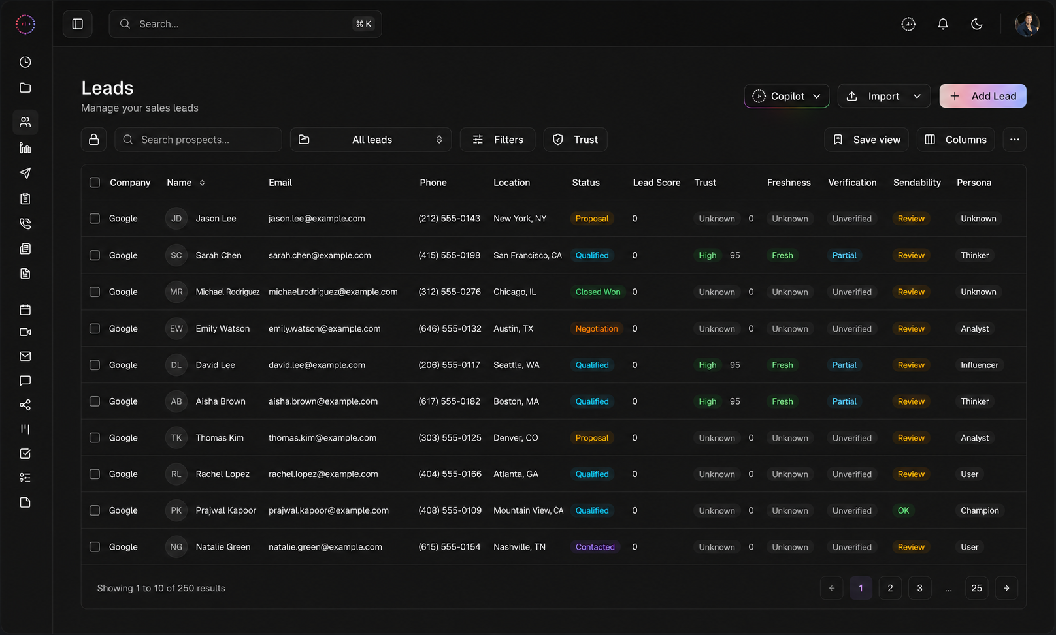Toggle the sidebar panel icon
The image size is (1056, 635).
(77, 24)
